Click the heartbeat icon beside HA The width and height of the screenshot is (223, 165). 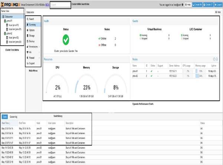click(27, 52)
